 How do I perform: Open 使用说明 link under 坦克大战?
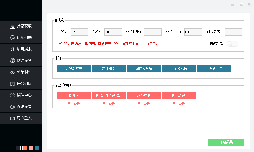(x=179, y=103)
